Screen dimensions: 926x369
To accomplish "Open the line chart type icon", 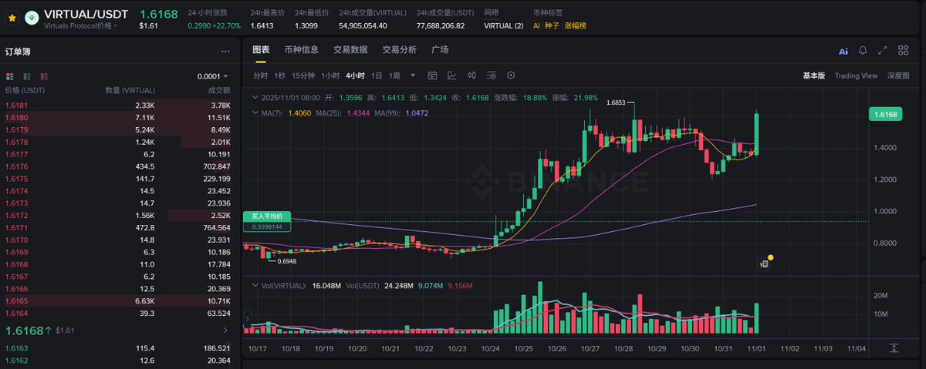I will tap(452, 75).
